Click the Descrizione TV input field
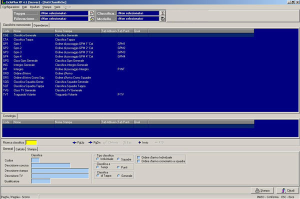300x199 pixels. (60, 176)
